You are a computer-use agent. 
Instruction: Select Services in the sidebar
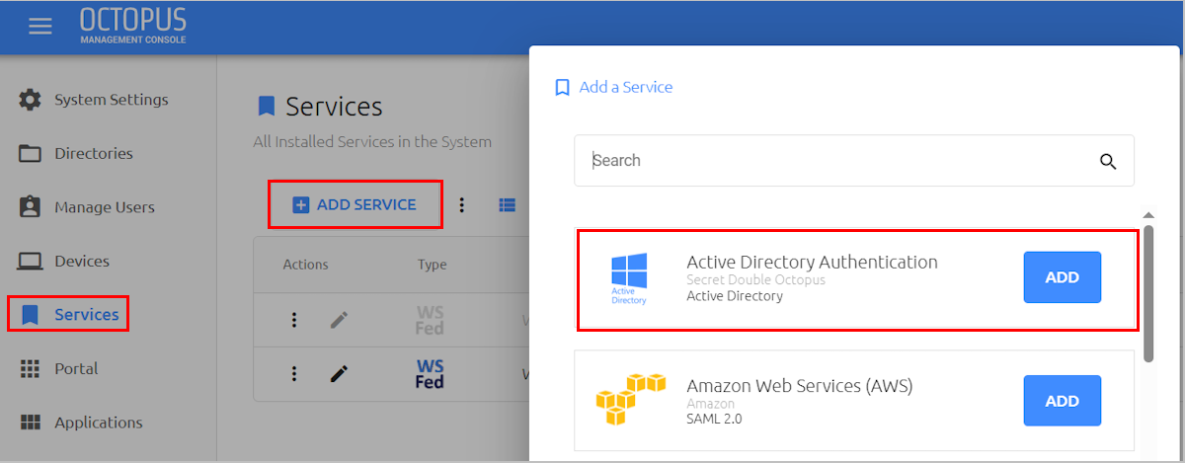68,314
